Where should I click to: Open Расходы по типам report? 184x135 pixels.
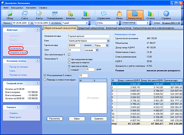pyautogui.click(x=18, y=75)
